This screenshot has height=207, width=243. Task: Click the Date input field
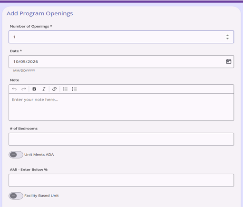point(121,61)
